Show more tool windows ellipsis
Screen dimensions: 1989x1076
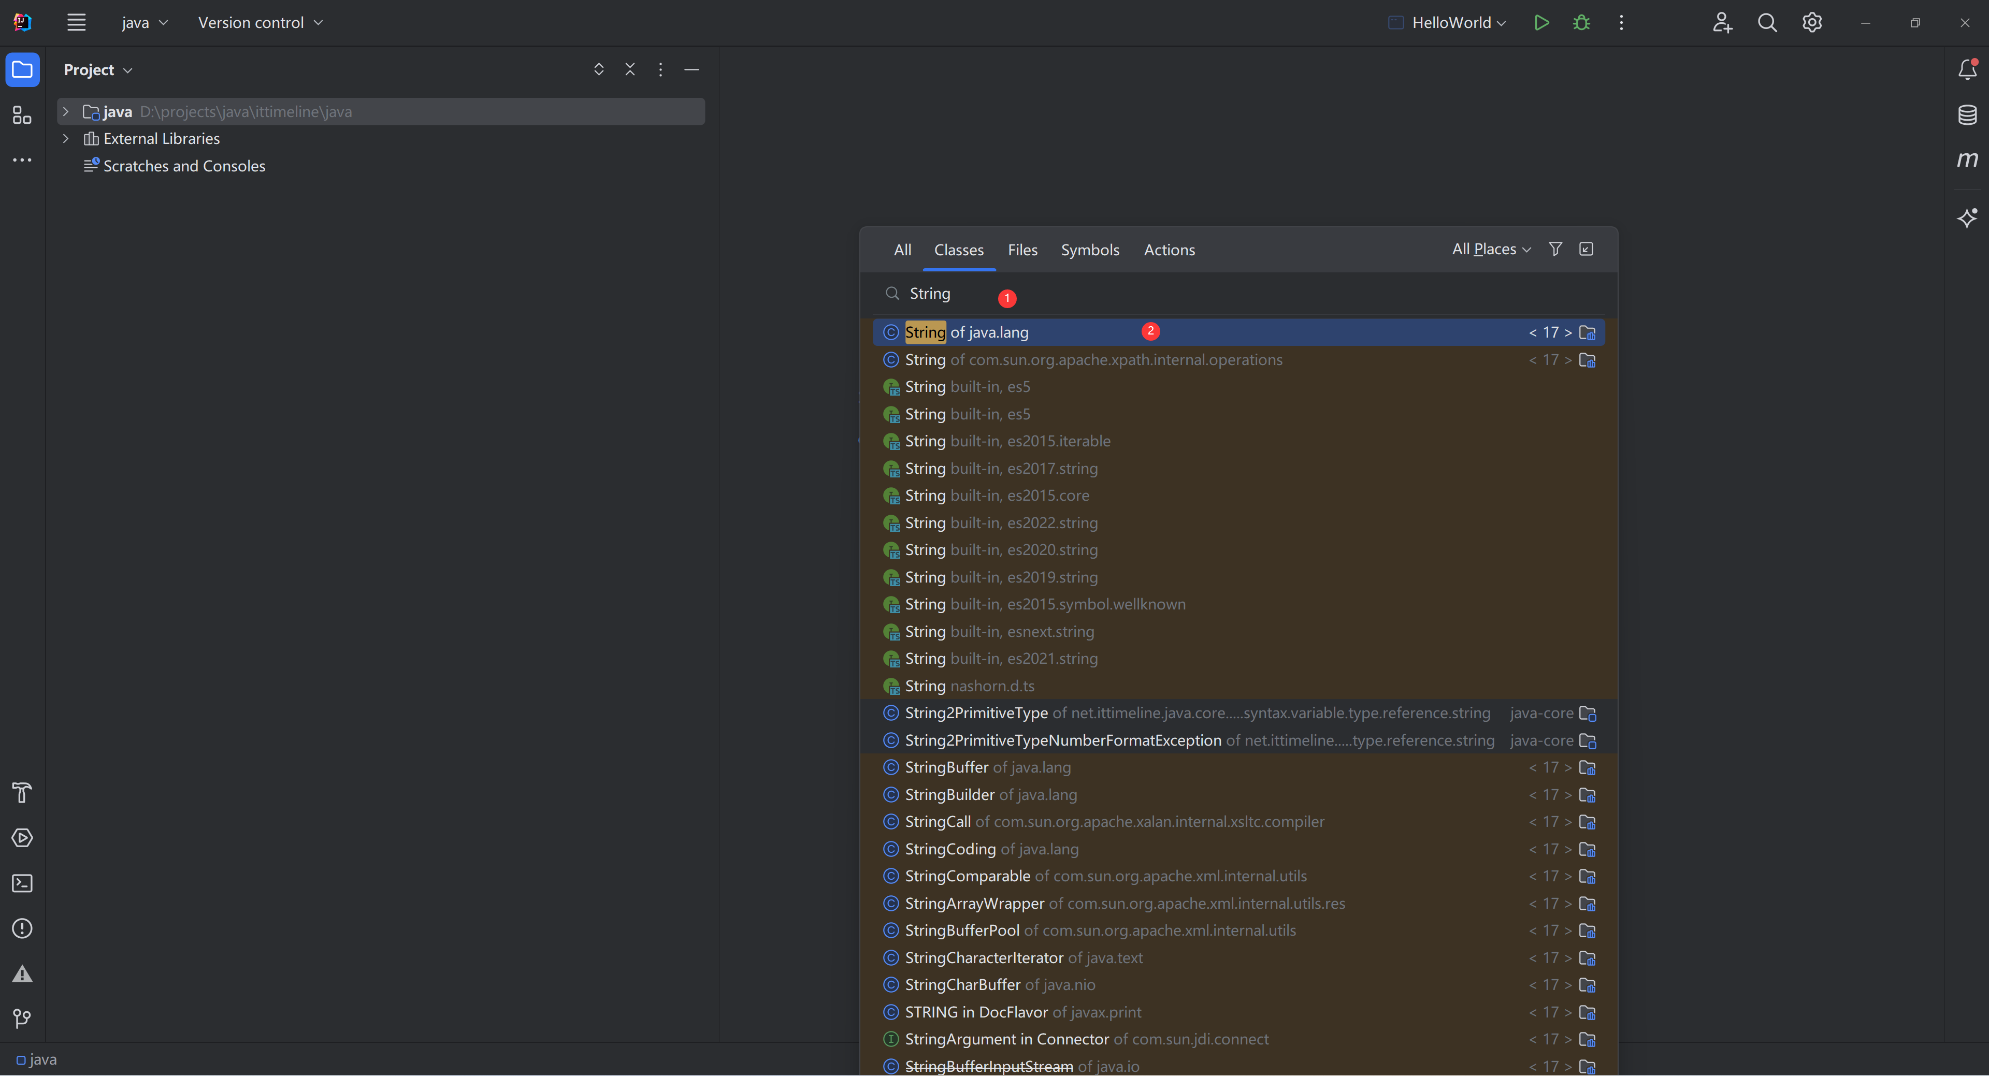pos(22,160)
